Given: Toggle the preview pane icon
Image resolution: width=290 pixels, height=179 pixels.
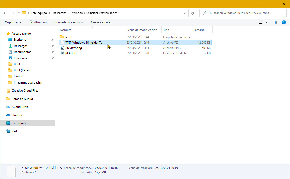Looking at the screenshot, I should tap(275, 22).
